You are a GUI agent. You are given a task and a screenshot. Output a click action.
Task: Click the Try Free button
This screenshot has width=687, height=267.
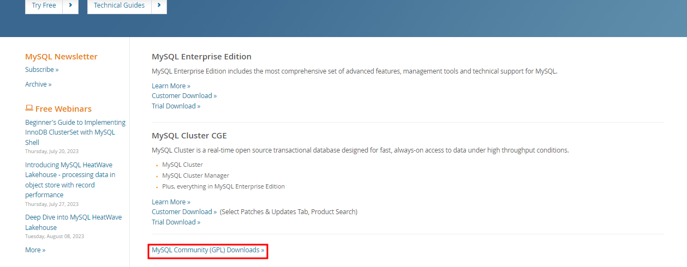click(44, 5)
